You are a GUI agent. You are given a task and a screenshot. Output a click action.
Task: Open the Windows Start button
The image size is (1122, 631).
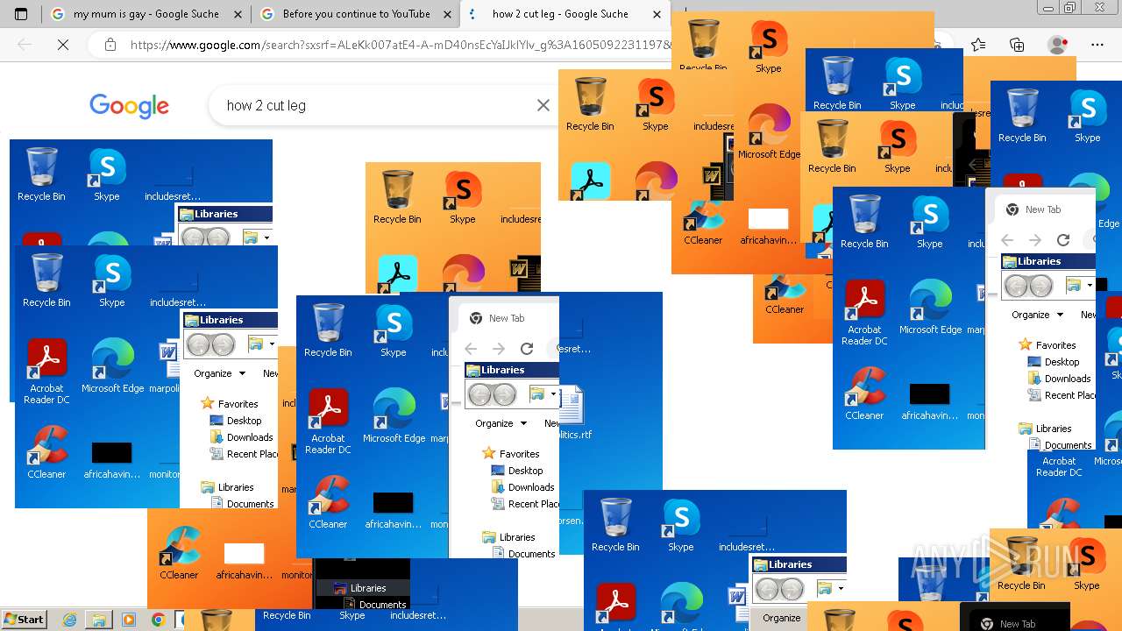point(24,620)
